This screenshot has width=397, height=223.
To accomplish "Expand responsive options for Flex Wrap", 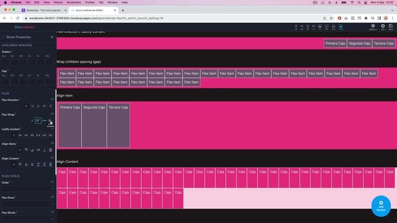I will tap(52, 114).
